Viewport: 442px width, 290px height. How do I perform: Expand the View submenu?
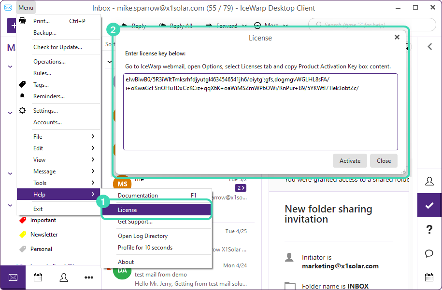coord(58,159)
